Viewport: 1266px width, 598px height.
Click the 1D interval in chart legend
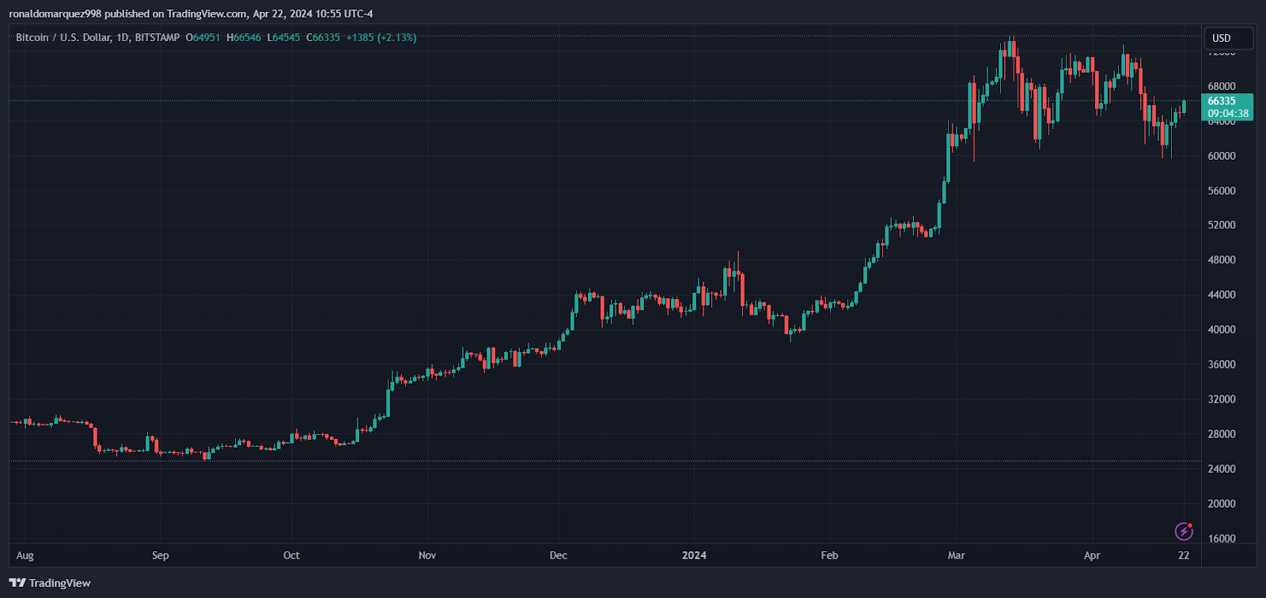coord(123,37)
